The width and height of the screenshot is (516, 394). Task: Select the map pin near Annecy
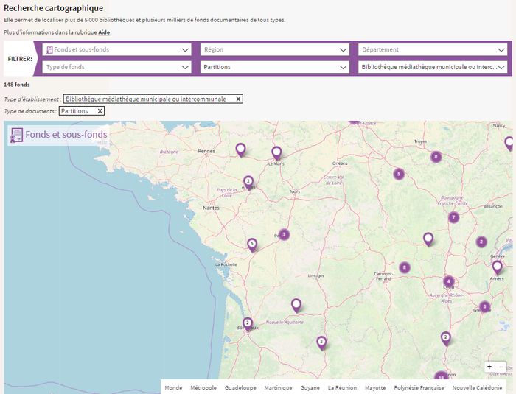pos(497,266)
